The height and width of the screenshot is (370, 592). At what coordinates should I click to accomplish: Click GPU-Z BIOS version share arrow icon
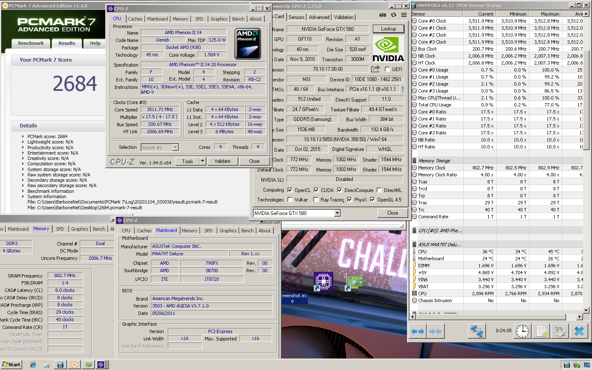coord(375,69)
